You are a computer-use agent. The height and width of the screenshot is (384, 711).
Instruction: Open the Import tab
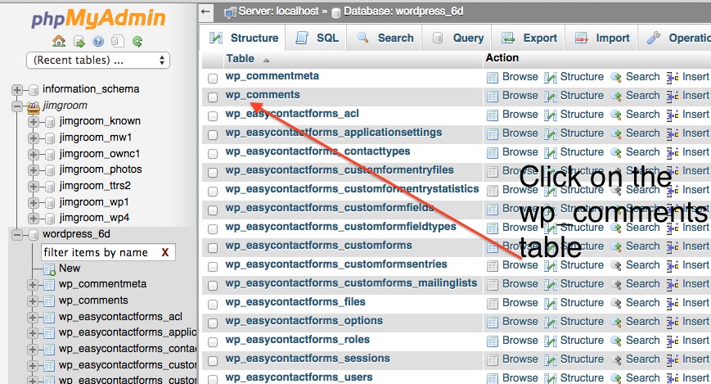(x=602, y=38)
